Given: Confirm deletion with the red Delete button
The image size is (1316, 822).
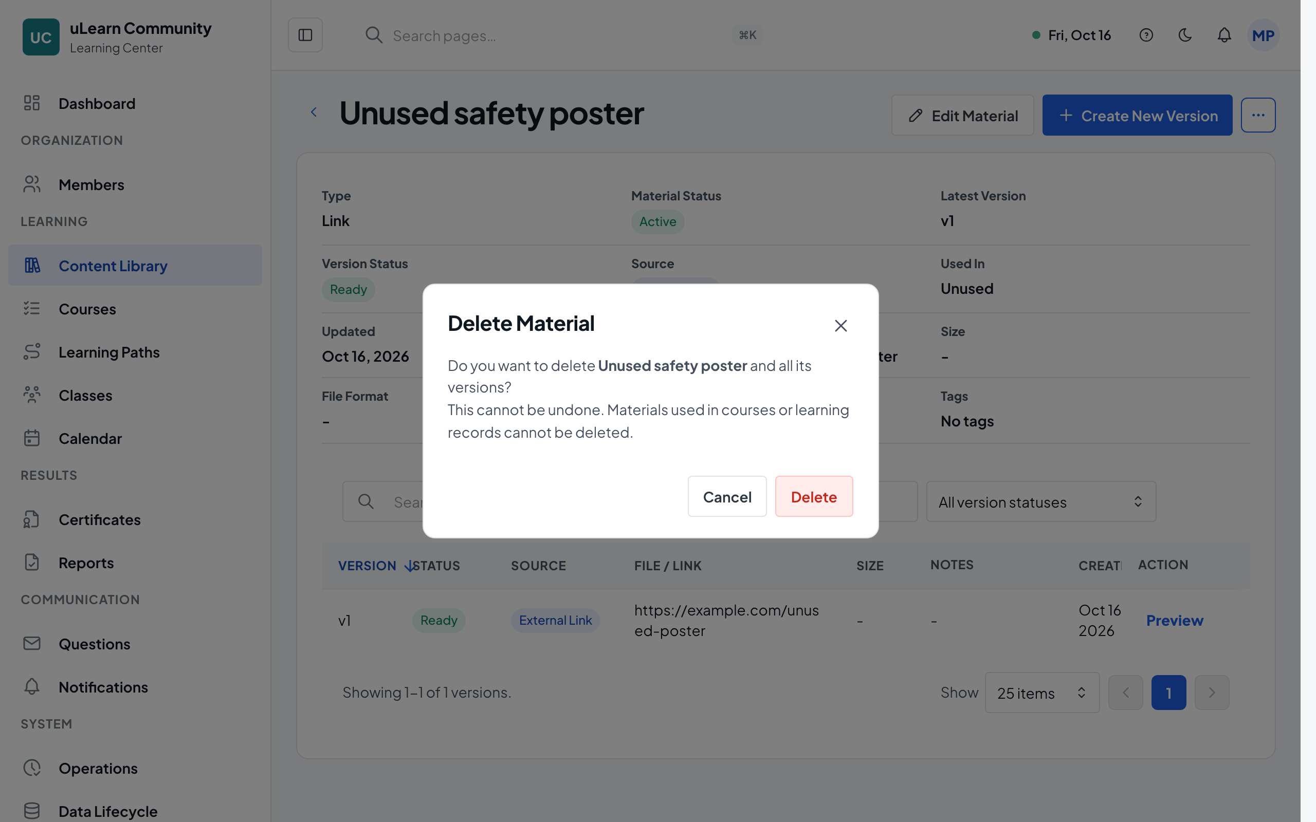Looking at the screenshot, I should [x=814, y=496].
